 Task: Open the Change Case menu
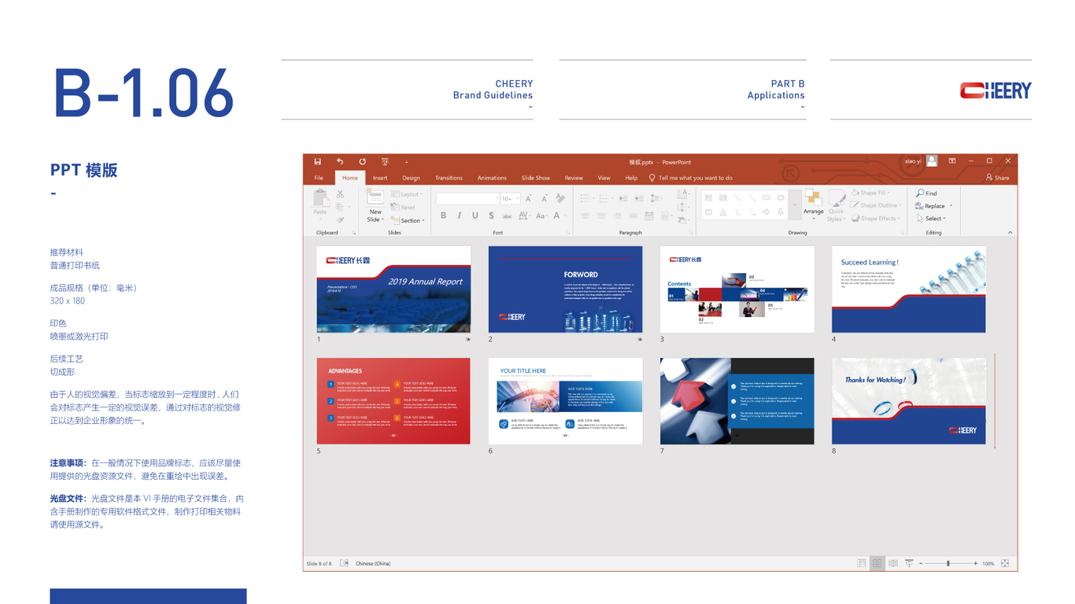pyautogui.click(x=542, y=215)
